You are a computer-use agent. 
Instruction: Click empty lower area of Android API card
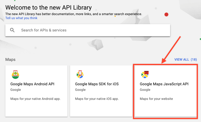(x=36, y=109)
